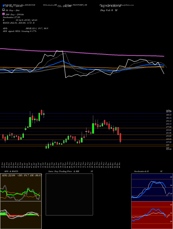Click 'ADX: 22.08 +DY: 19.7 -DY: 30.87' header
Screen dimensions: 173x229
pos(21,175)
